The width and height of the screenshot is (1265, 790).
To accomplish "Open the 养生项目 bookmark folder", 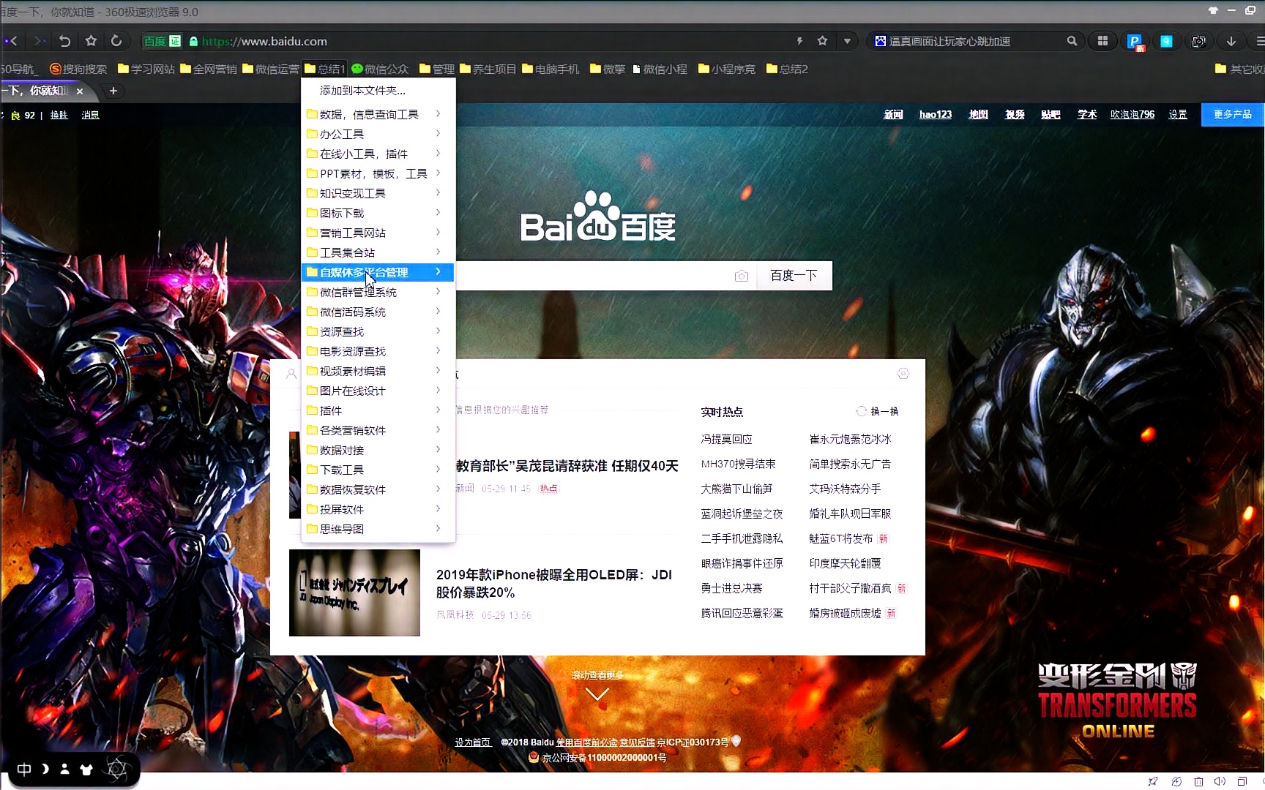I will 488,69.
